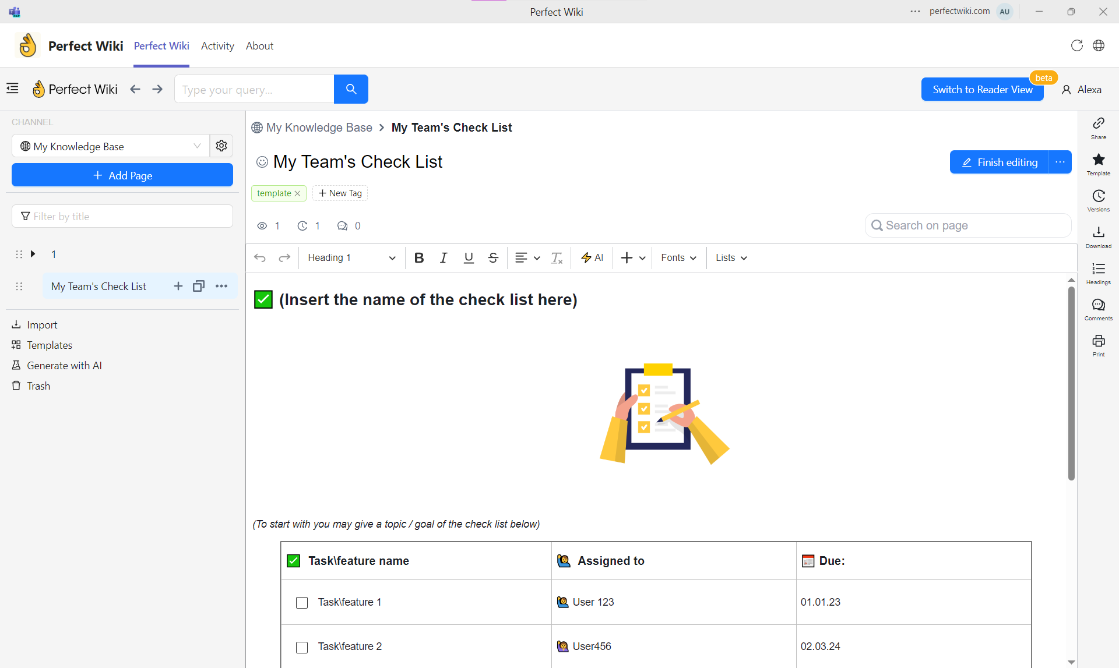1119x668 pixels.
Task: Open the AI formatting tool in the editor toolbar
Action: (592, 257)
